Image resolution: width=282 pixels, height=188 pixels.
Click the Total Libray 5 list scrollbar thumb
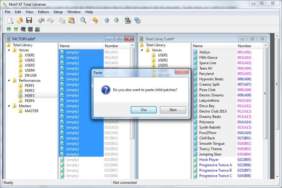pyautogui.click(x=265, y=93)
